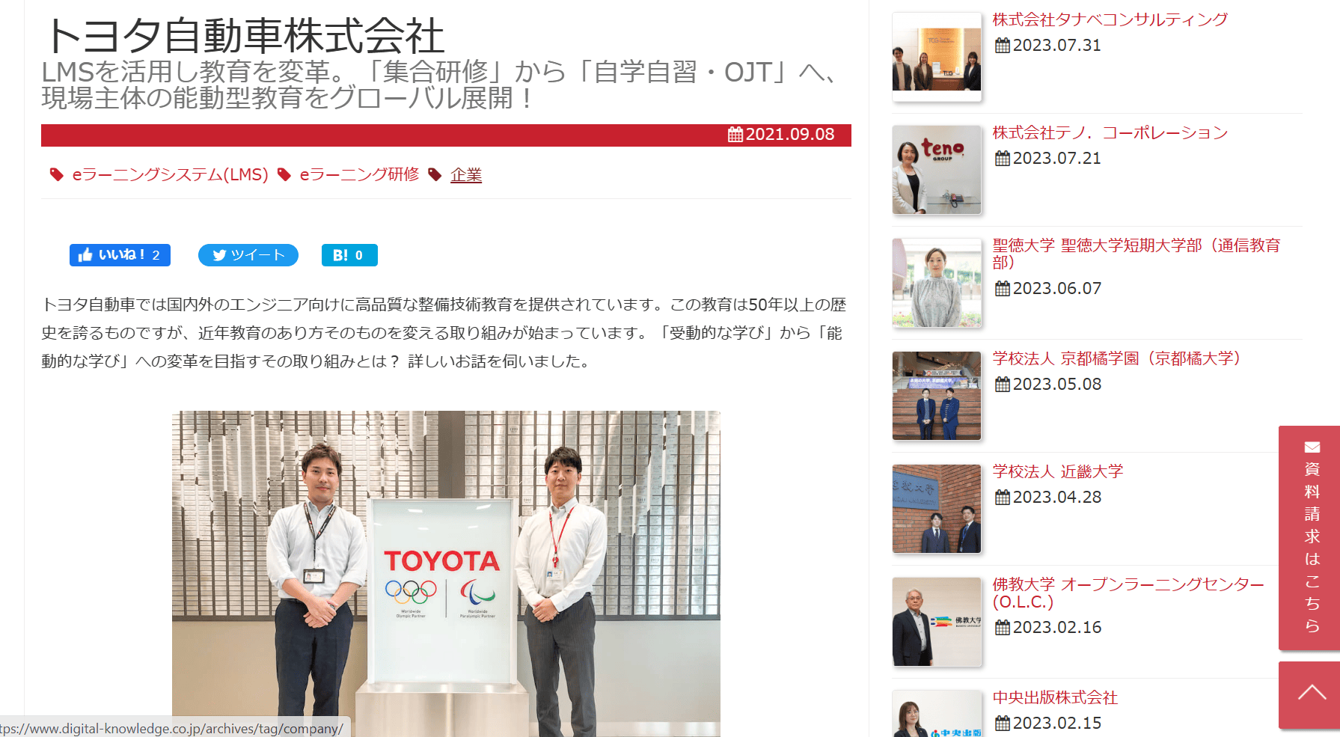Click the Hatena B! bookmark button
The height and width of the screenshot is (737, 1340).
point(349,255)
